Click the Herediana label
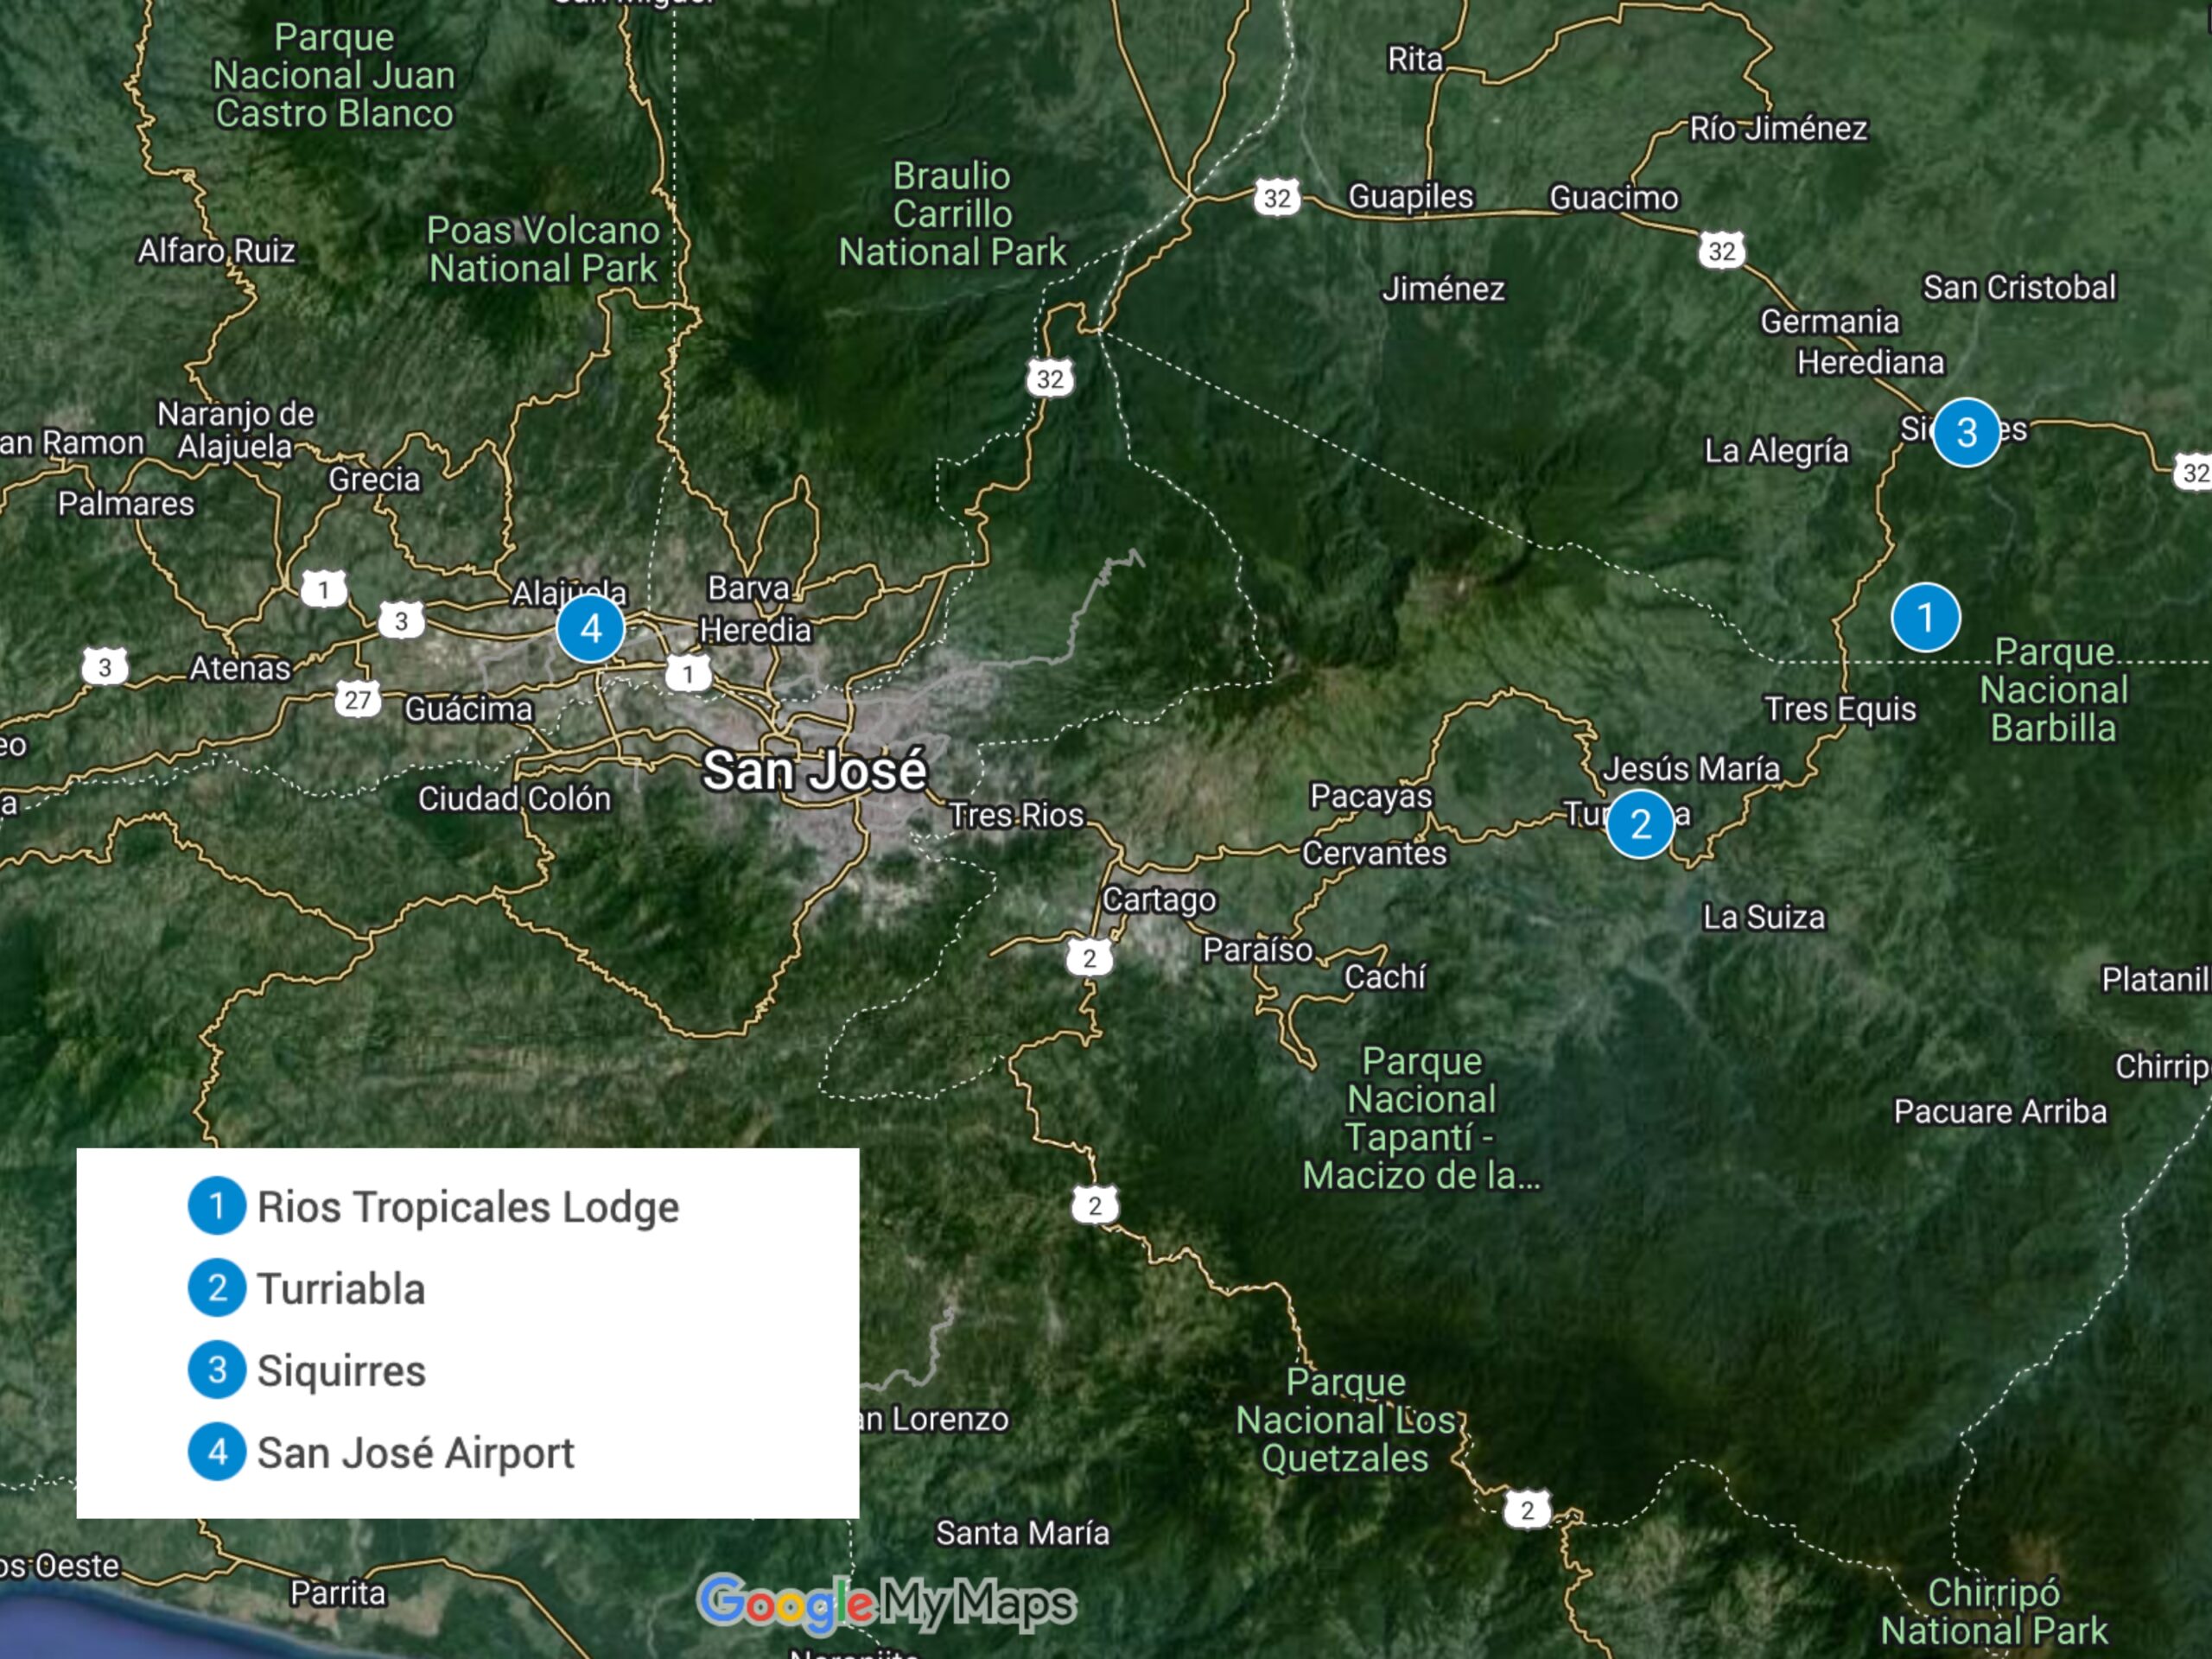The width and height of the screenshot is (2212, 1659). coord(1870,362)
